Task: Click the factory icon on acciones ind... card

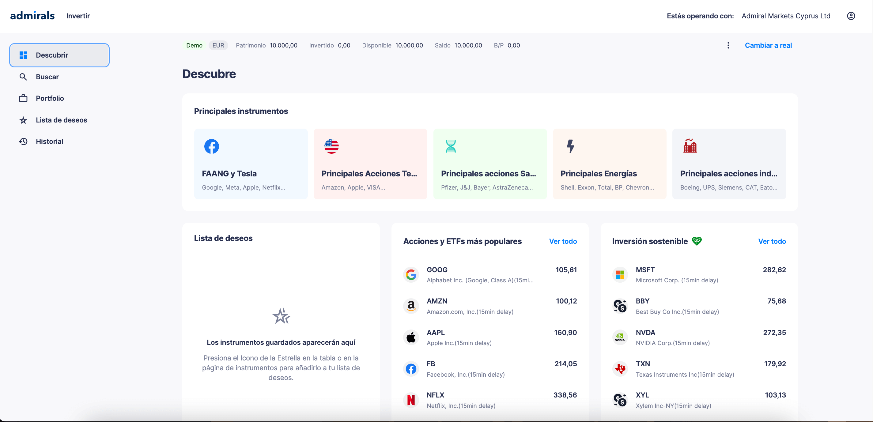Action: (690, 146)
